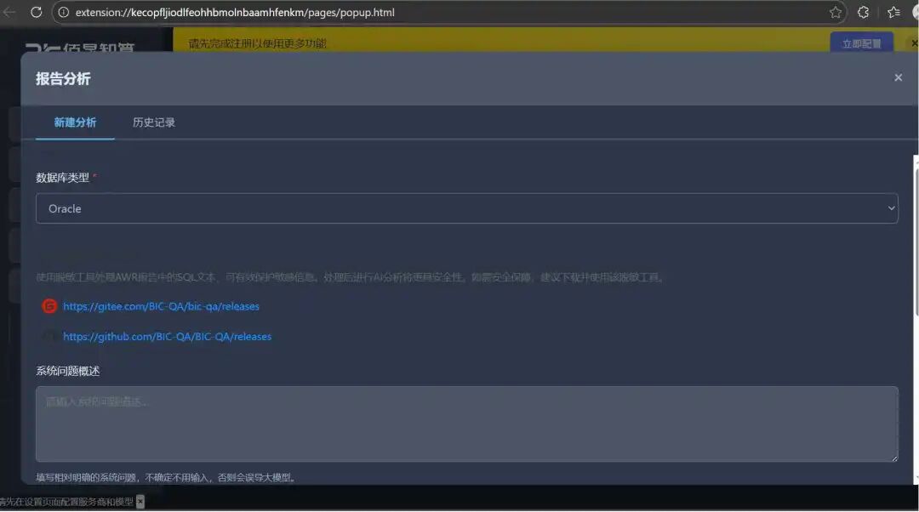Click the 报告分析 dialog title
The image size is (919, 512).
(x=63, y=78)
